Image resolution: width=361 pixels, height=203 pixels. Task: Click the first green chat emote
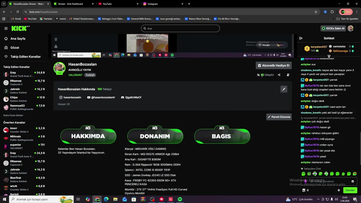[x=303, y=174]
